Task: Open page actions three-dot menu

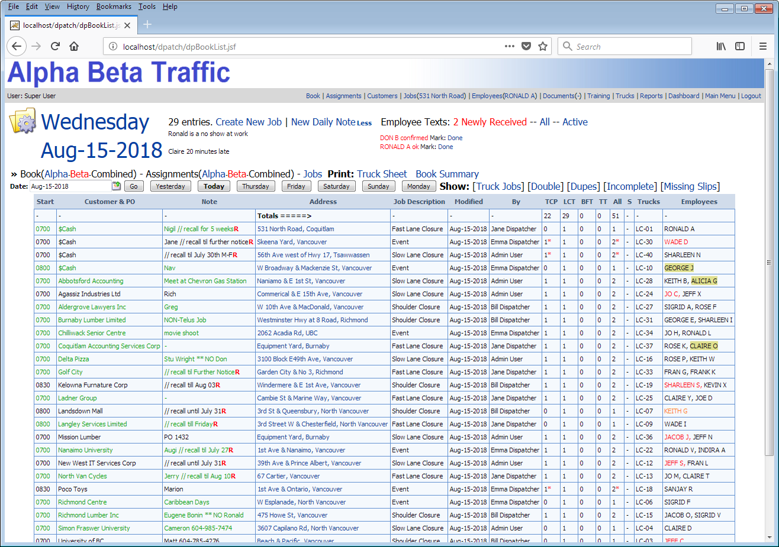Action: tap(509, 46)
